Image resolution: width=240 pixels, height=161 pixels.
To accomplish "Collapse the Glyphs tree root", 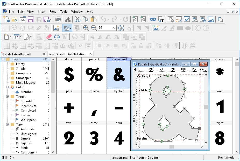I will tap(3, 59).
